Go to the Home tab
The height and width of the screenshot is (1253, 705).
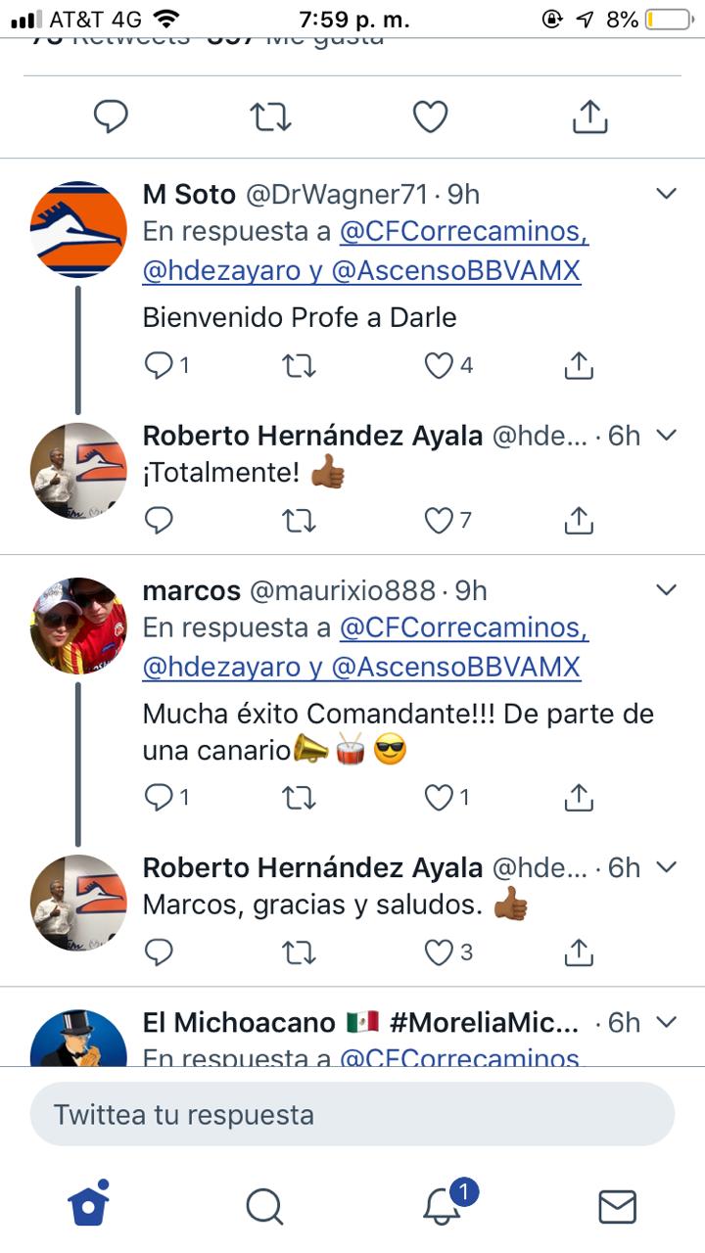coord(88,1206)
